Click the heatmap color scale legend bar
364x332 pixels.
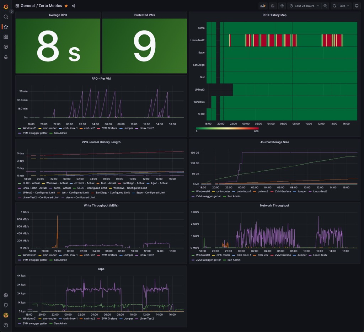pos(227,128)
